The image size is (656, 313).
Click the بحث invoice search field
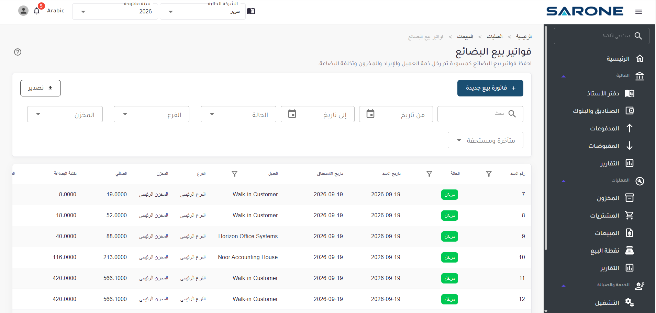[x=480, y=114]
